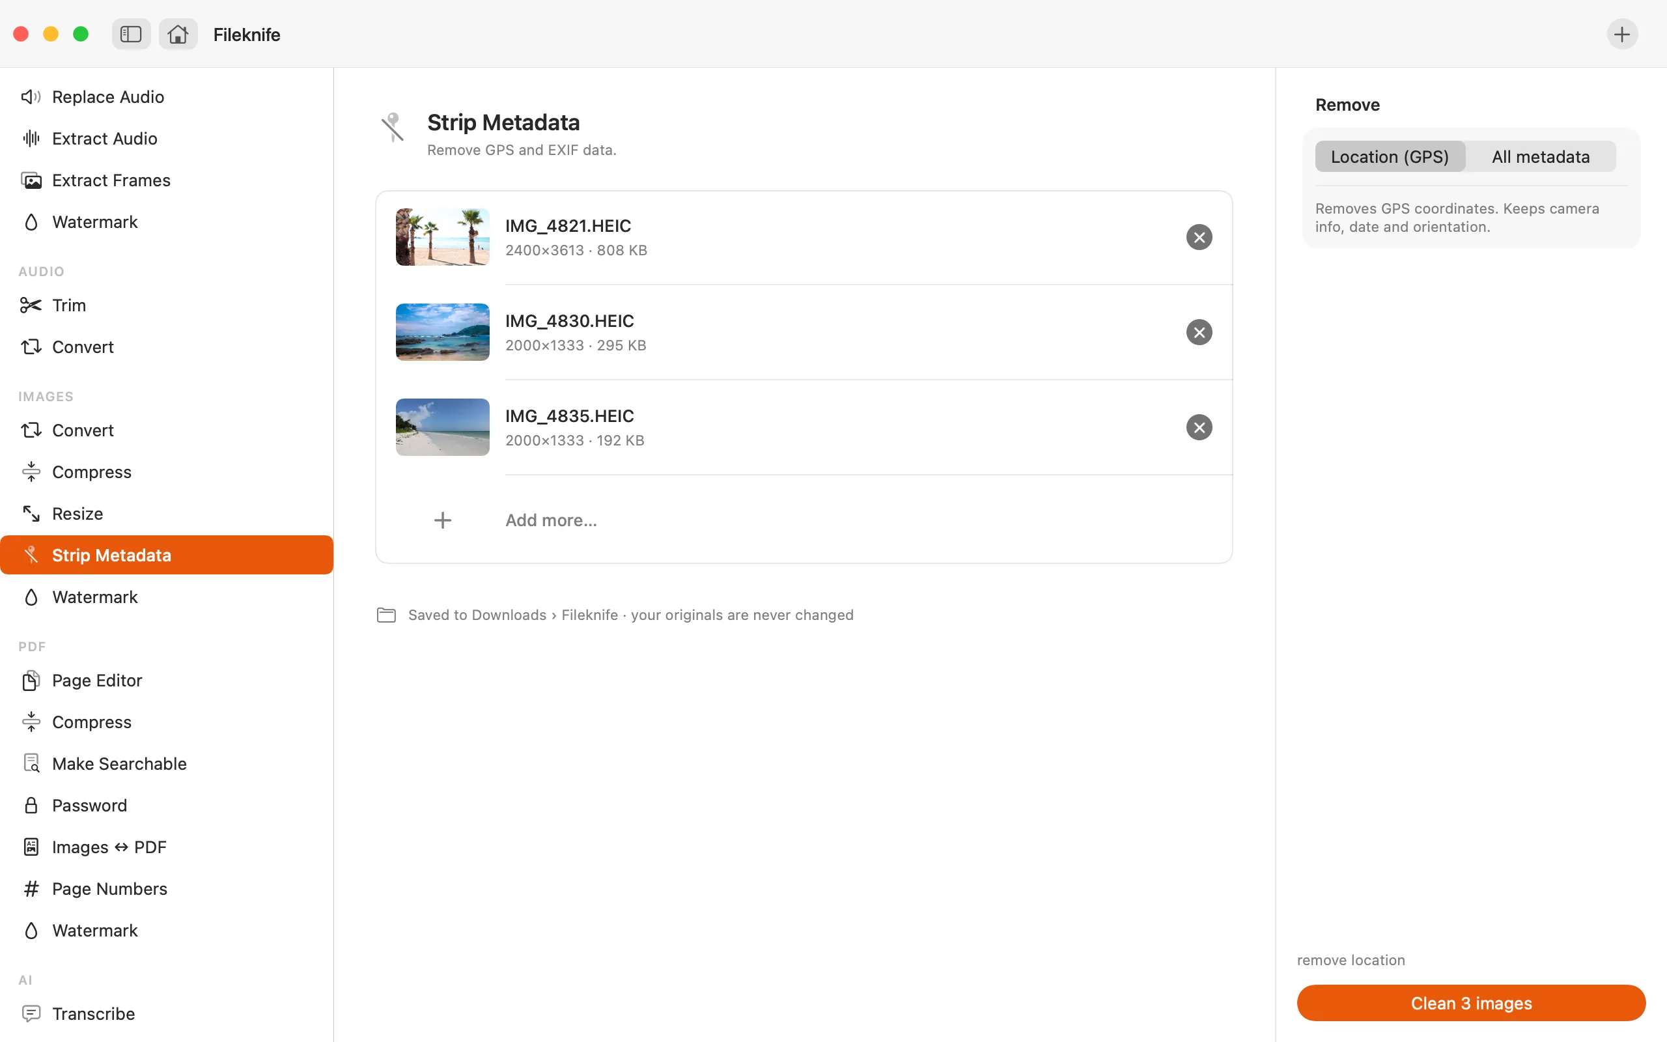The image size is (1667, 1042).
Task: Click Clean 3 images button
Action: click(1472, 1003)
